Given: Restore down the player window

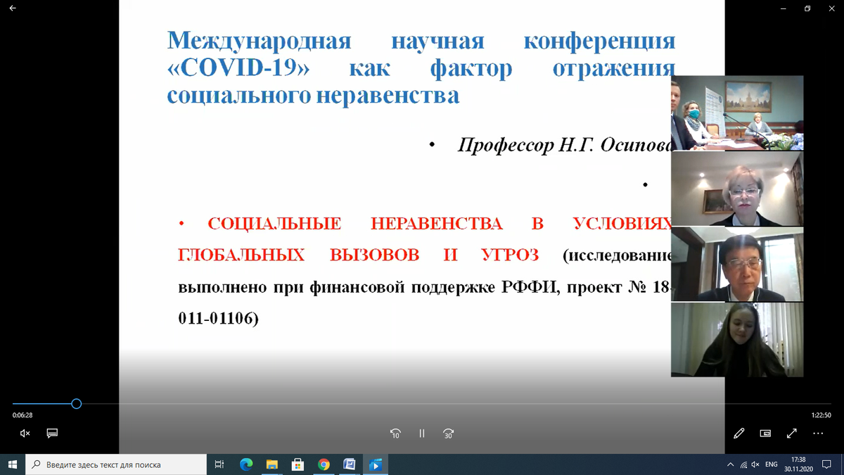Looking at the screenshot, I should coord(807,8).
